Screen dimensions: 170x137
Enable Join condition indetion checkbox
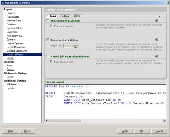pyautogui.click(x=48, y=40)
